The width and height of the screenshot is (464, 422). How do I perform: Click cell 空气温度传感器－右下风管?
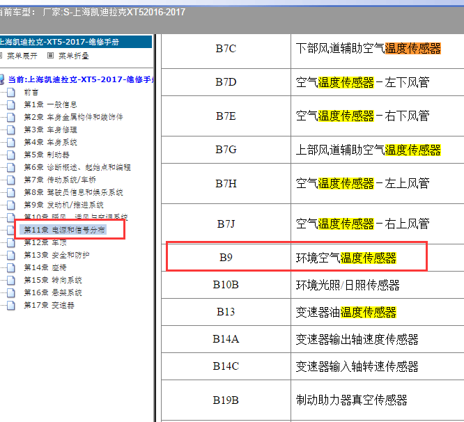378,116
